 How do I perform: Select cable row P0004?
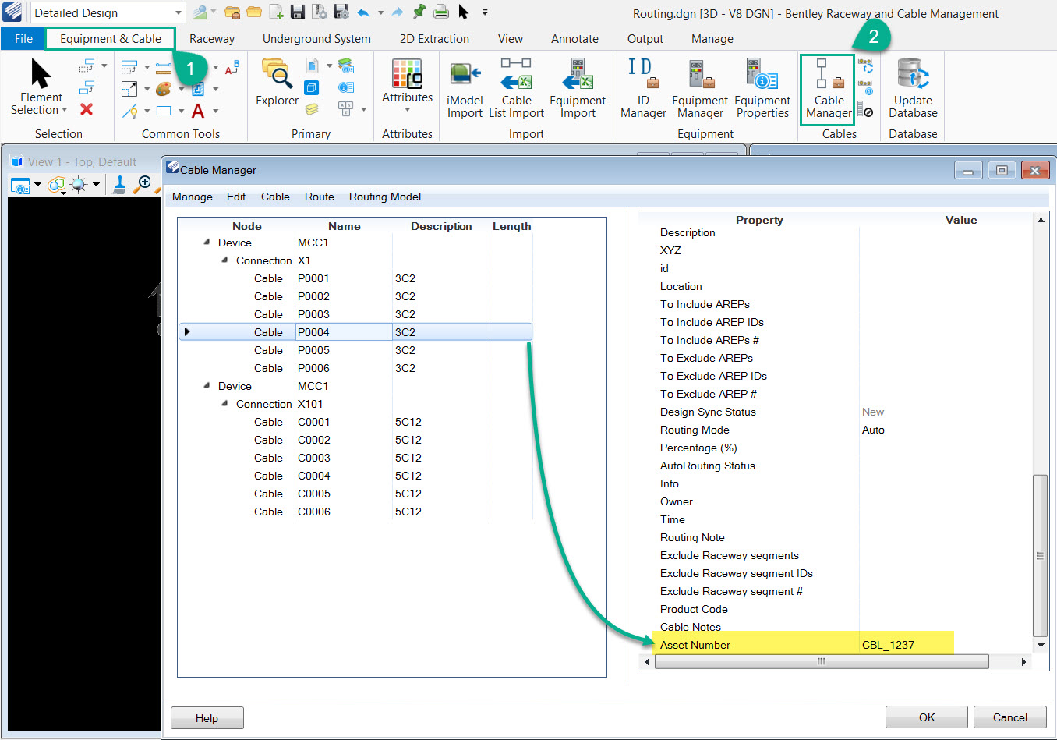pos(355,332)
